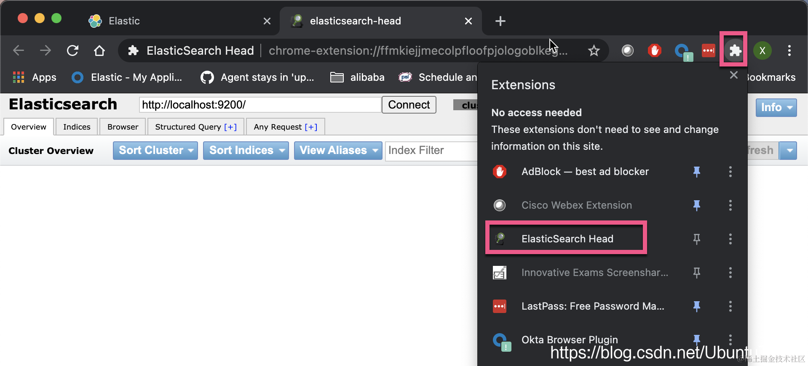Switch to the Browser tab
808x366 pixels.
(x=123, y=127)
